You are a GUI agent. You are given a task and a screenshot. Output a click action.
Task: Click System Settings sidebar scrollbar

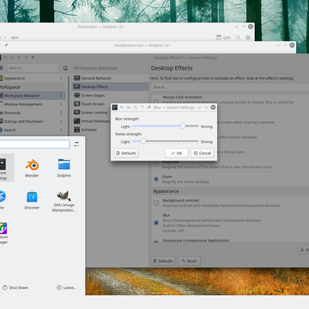[69, 105]
